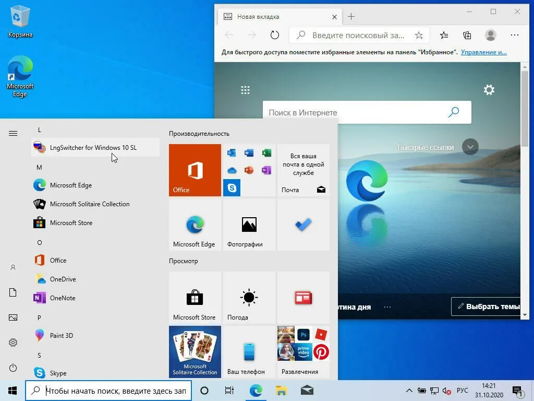Open Microsoft Store from the app list
The image size is (534, 401).
tap(95, 222)
